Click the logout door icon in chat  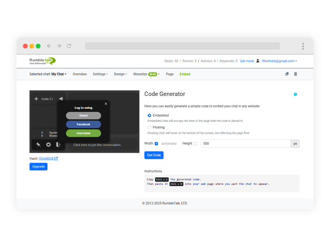pyautogui.click(x=58, y=144)
